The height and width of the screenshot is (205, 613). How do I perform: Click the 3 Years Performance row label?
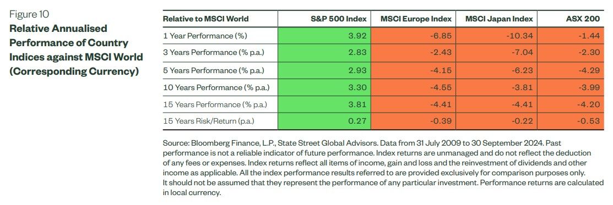click(214, 53)
